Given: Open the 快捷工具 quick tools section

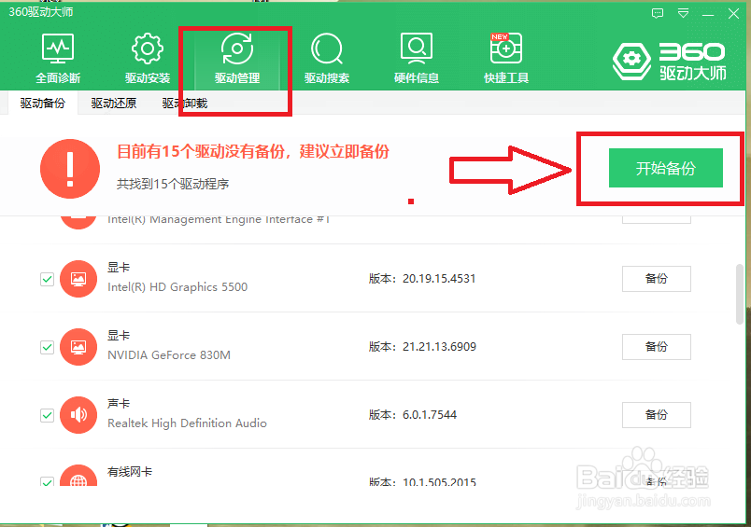Looking at the screenshot, I should click(x=506, y=59).
